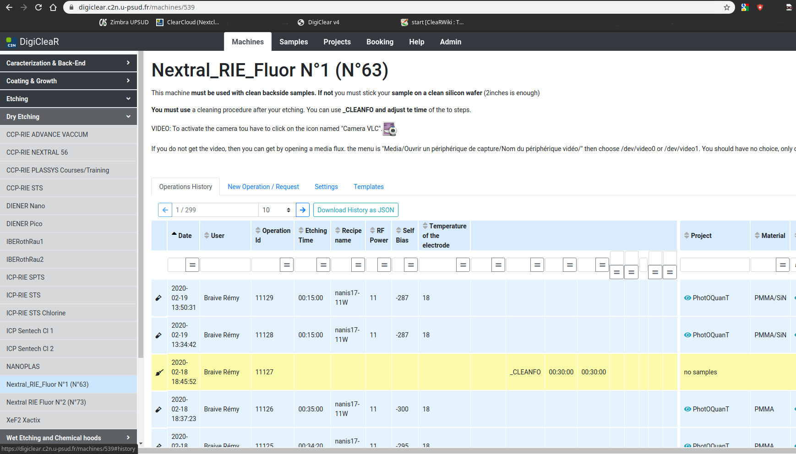The width and height of the screenshot is (796, 454).
Task: Open ICP-RIE STS Chlorine machine link
Action: (x=36, y=313)
